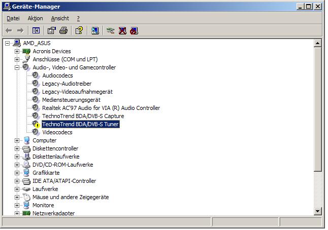The image size is (328, 230).
Task: Expand the Acronis Devices node
Action: [x=17, y=51]
